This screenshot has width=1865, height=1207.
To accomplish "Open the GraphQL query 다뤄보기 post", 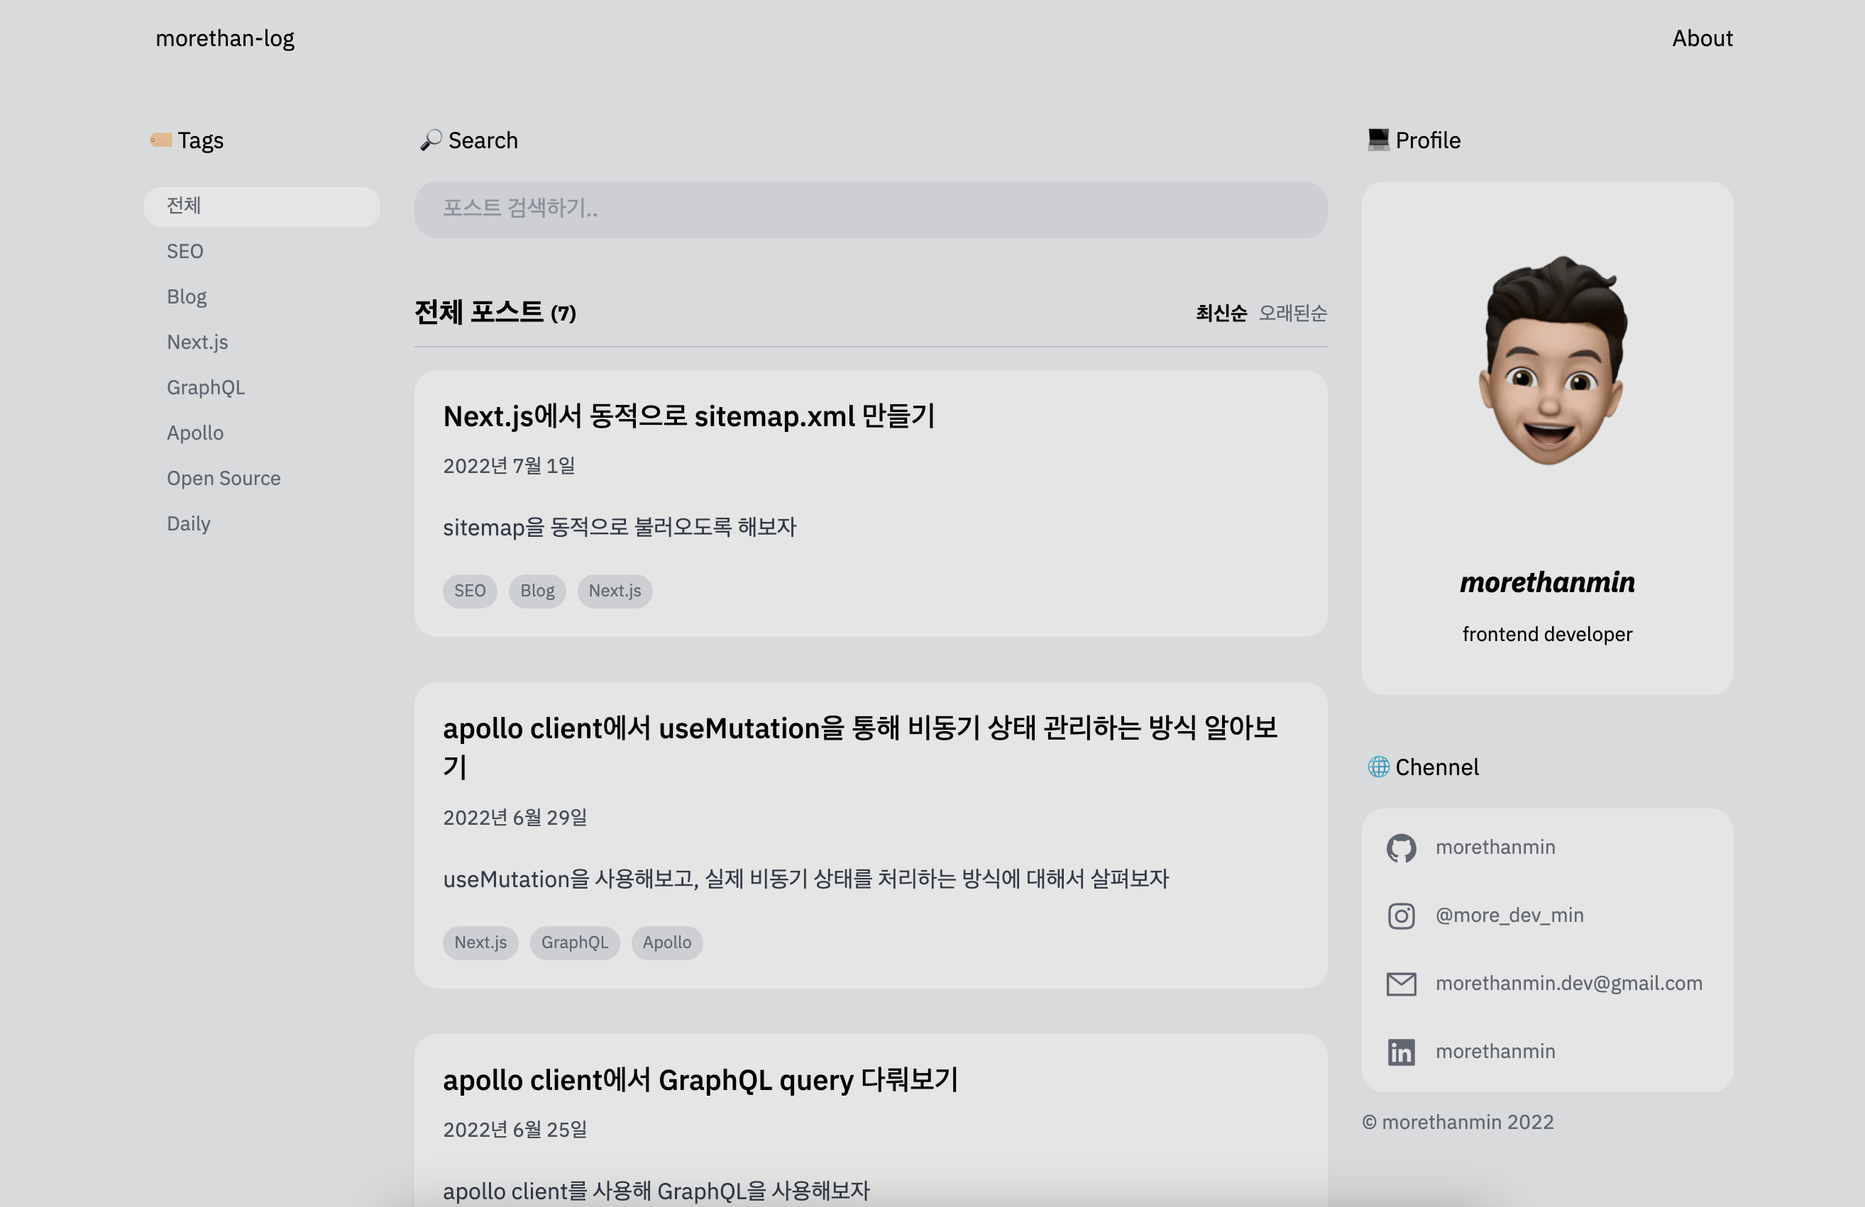I will pyautogui.click(x=700, y=1080).
